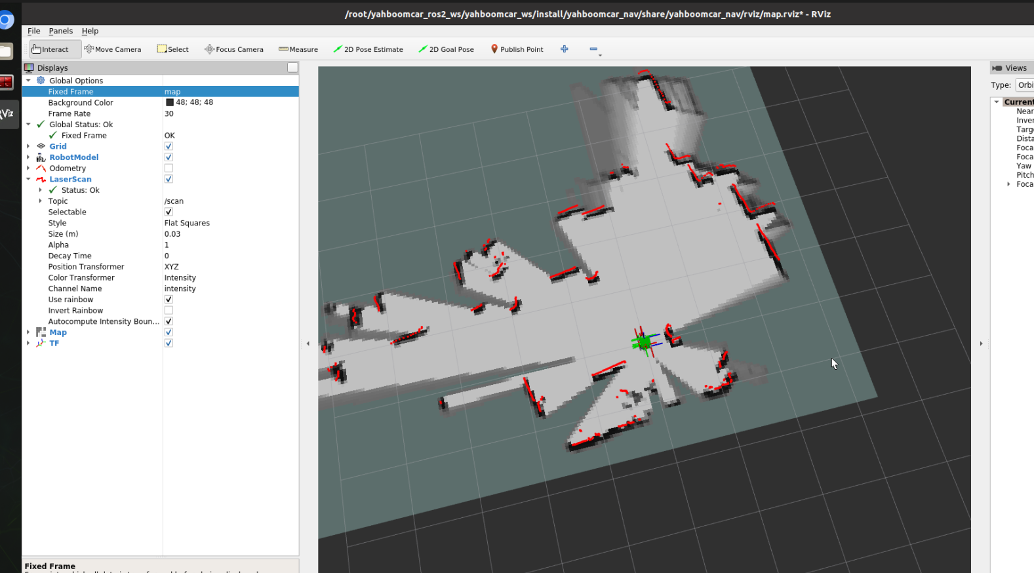The width and height of the screenshot is (1034, 573).
Task: Toggle the Grid display checkbox
Action: [x=169, y=146]
